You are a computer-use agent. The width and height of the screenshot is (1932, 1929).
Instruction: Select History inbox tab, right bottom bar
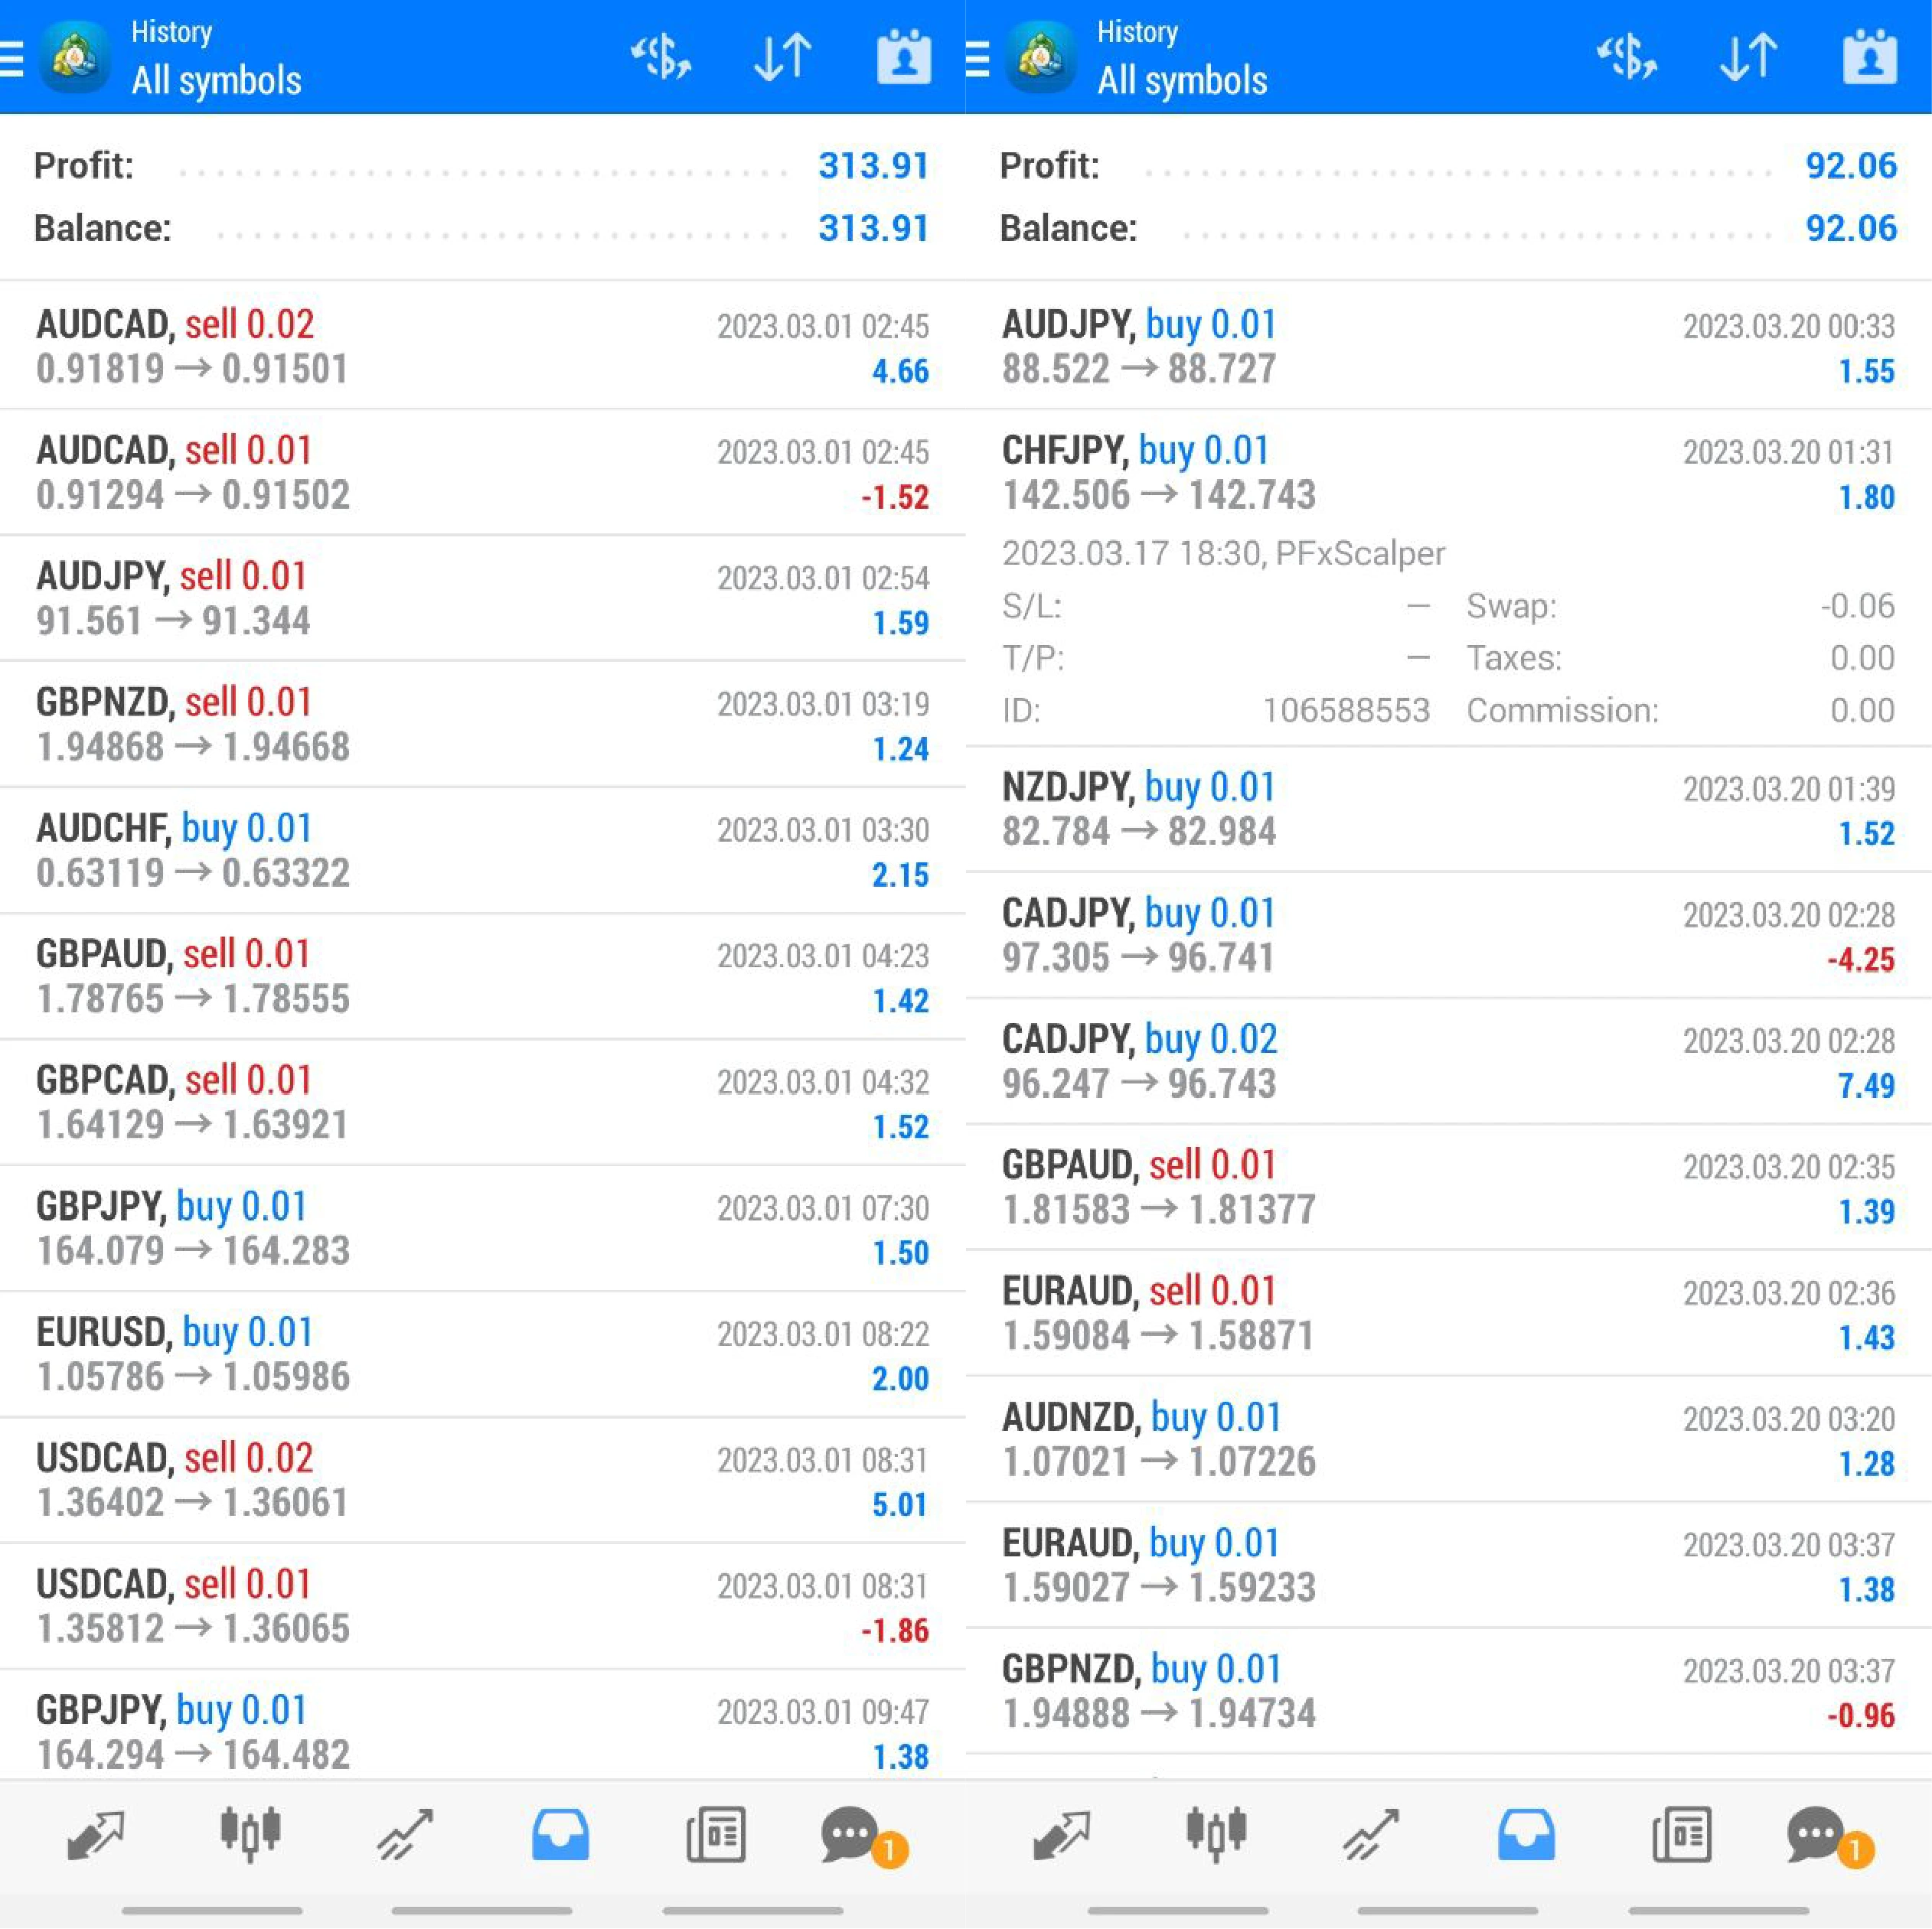click(1526, 1835)
